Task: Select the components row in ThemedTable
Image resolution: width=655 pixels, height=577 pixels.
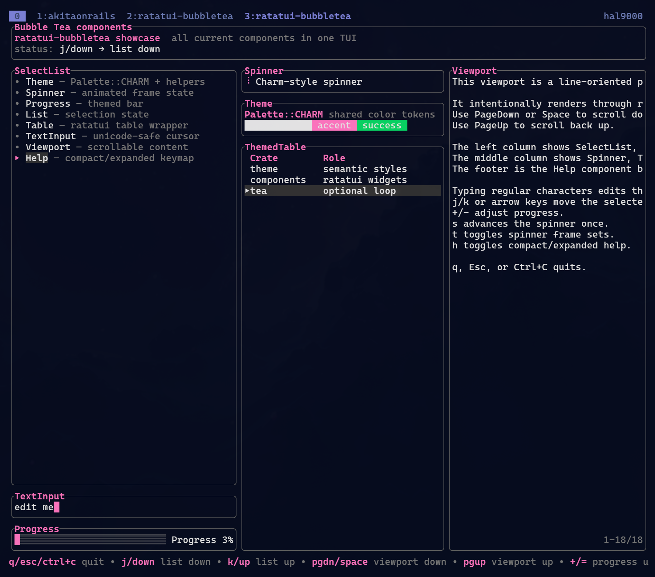Action: (343, 180)
